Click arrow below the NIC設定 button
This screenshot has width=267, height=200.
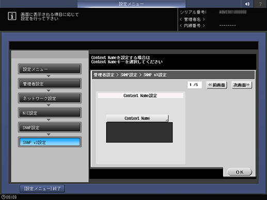tap(49, 120)
